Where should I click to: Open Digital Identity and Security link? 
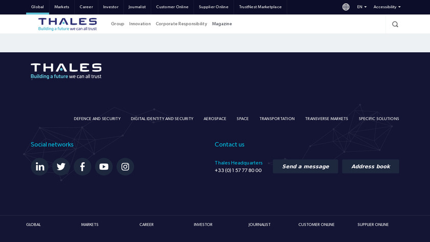[162, 119]
